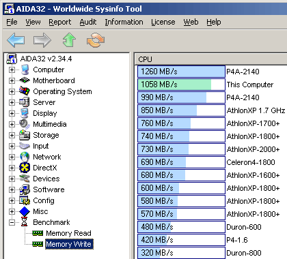Select the DirectX tree label
287x259 pixels.
(x=45, y=168)
